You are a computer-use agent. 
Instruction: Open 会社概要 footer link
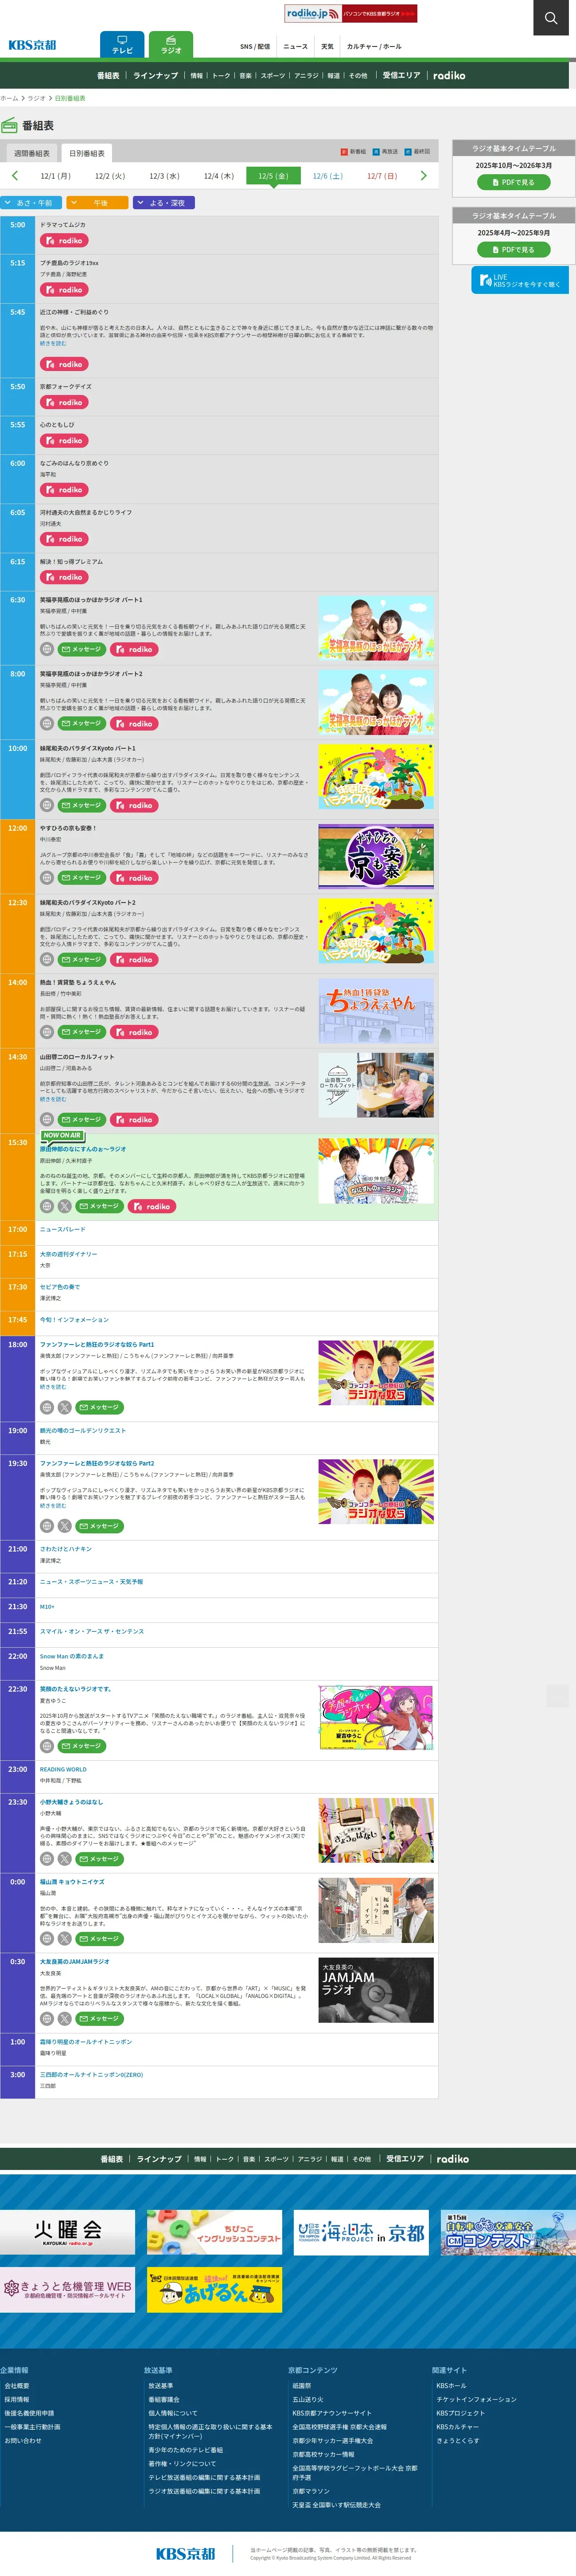coord(17,2386)
